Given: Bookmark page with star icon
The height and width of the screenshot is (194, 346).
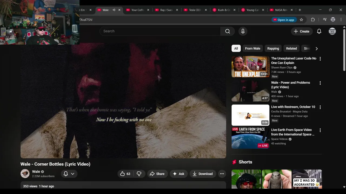Looking at the screenshot, I should click(301, 20).
